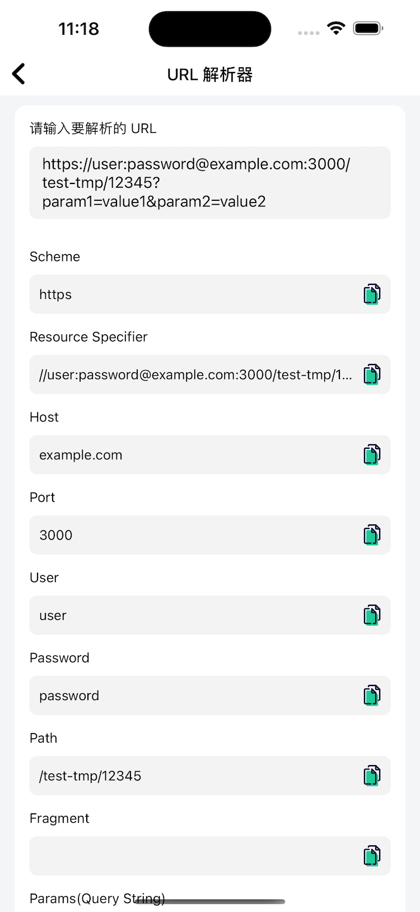
Task: Tap the back arrow icon
Action: tap(19, 74)
